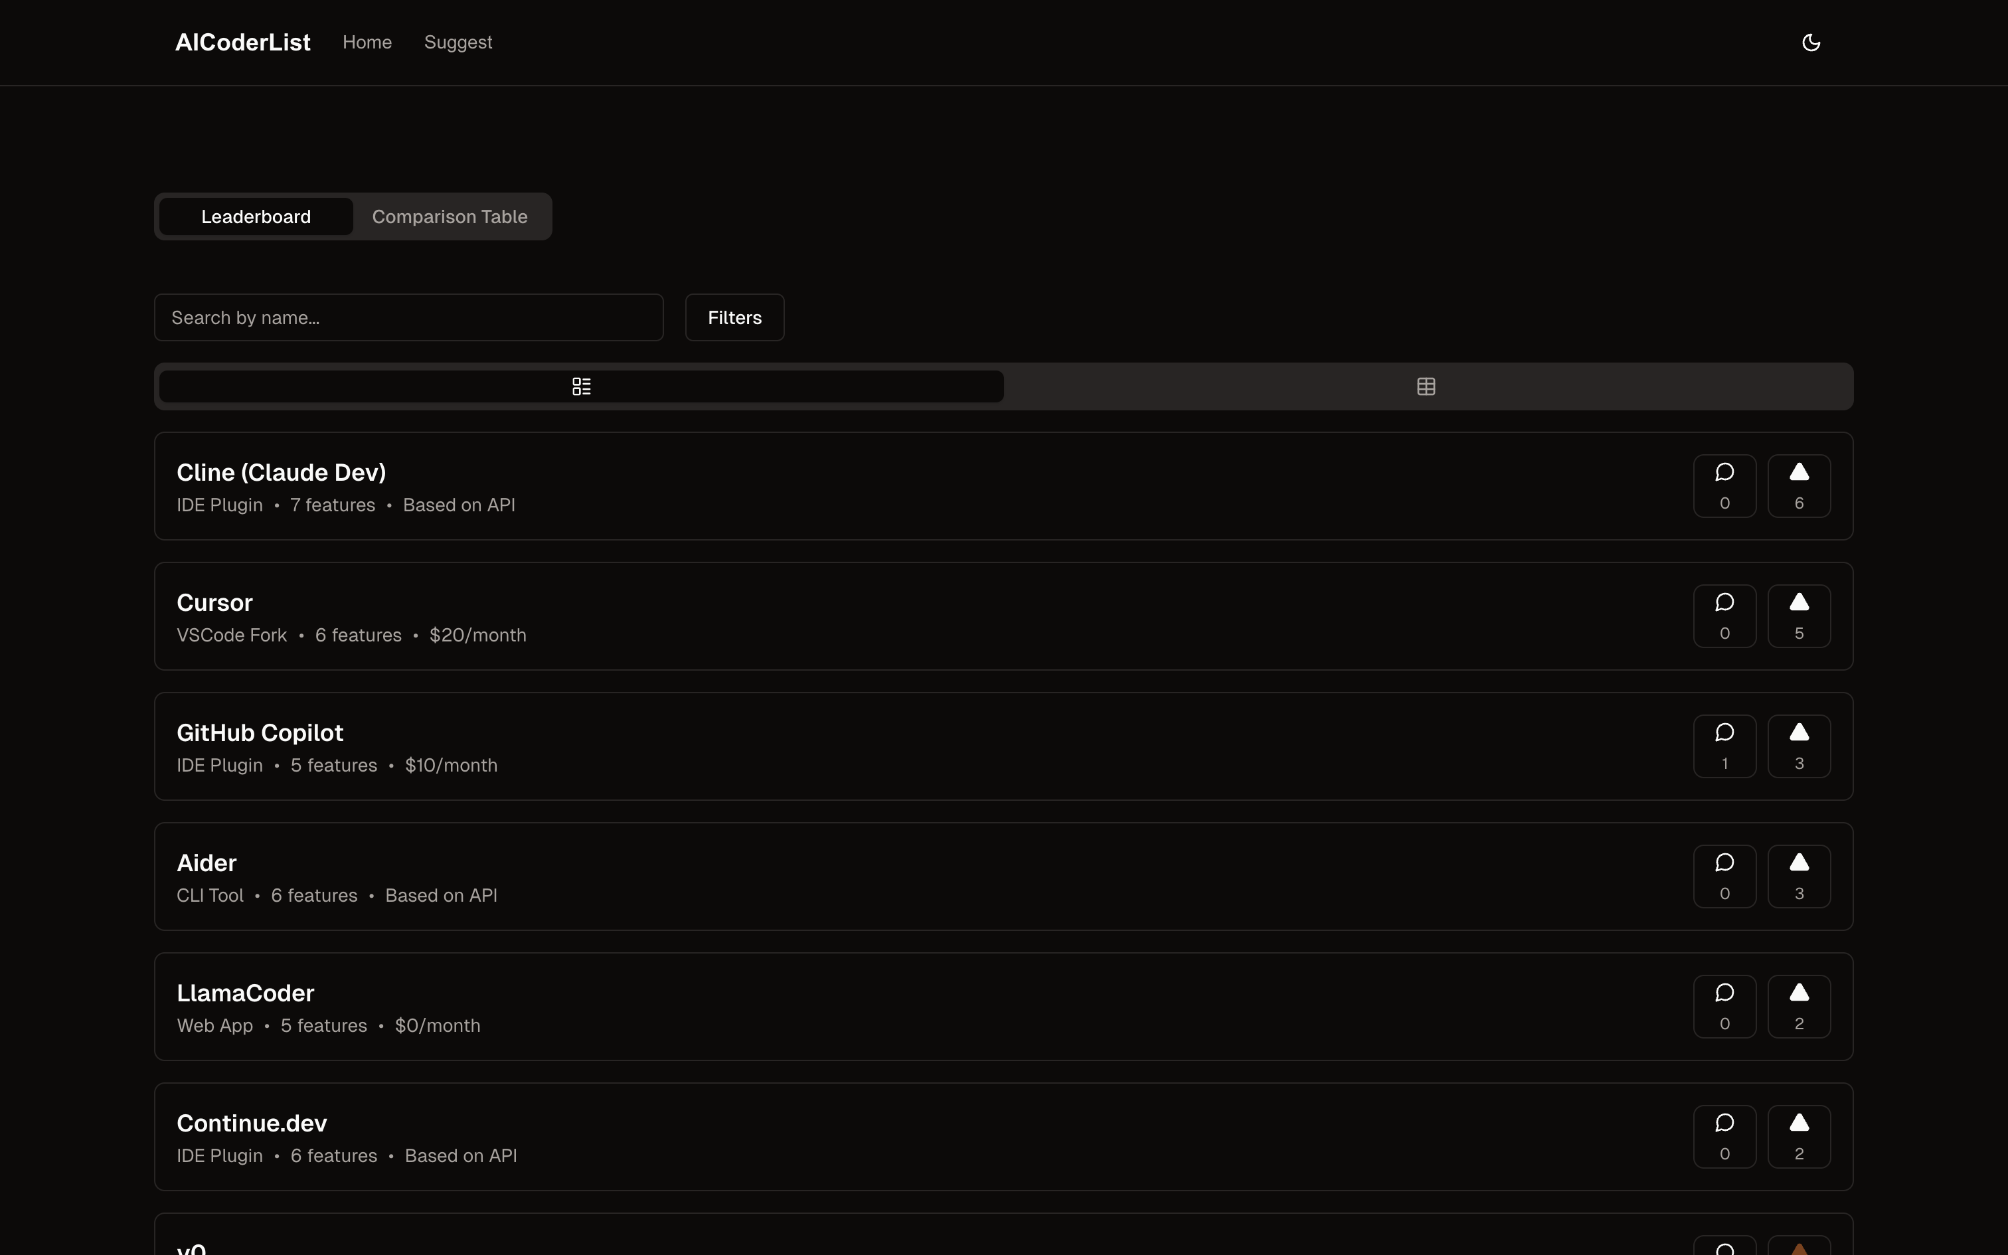Open comments for Cline (Claude Dev)

point(1724,486)
